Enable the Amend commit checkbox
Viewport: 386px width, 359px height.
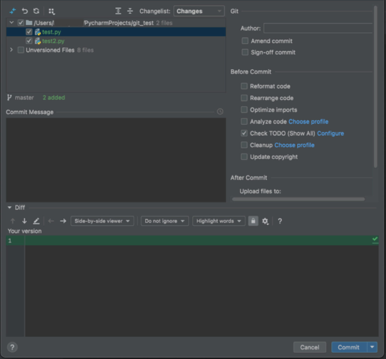(245, 41)
